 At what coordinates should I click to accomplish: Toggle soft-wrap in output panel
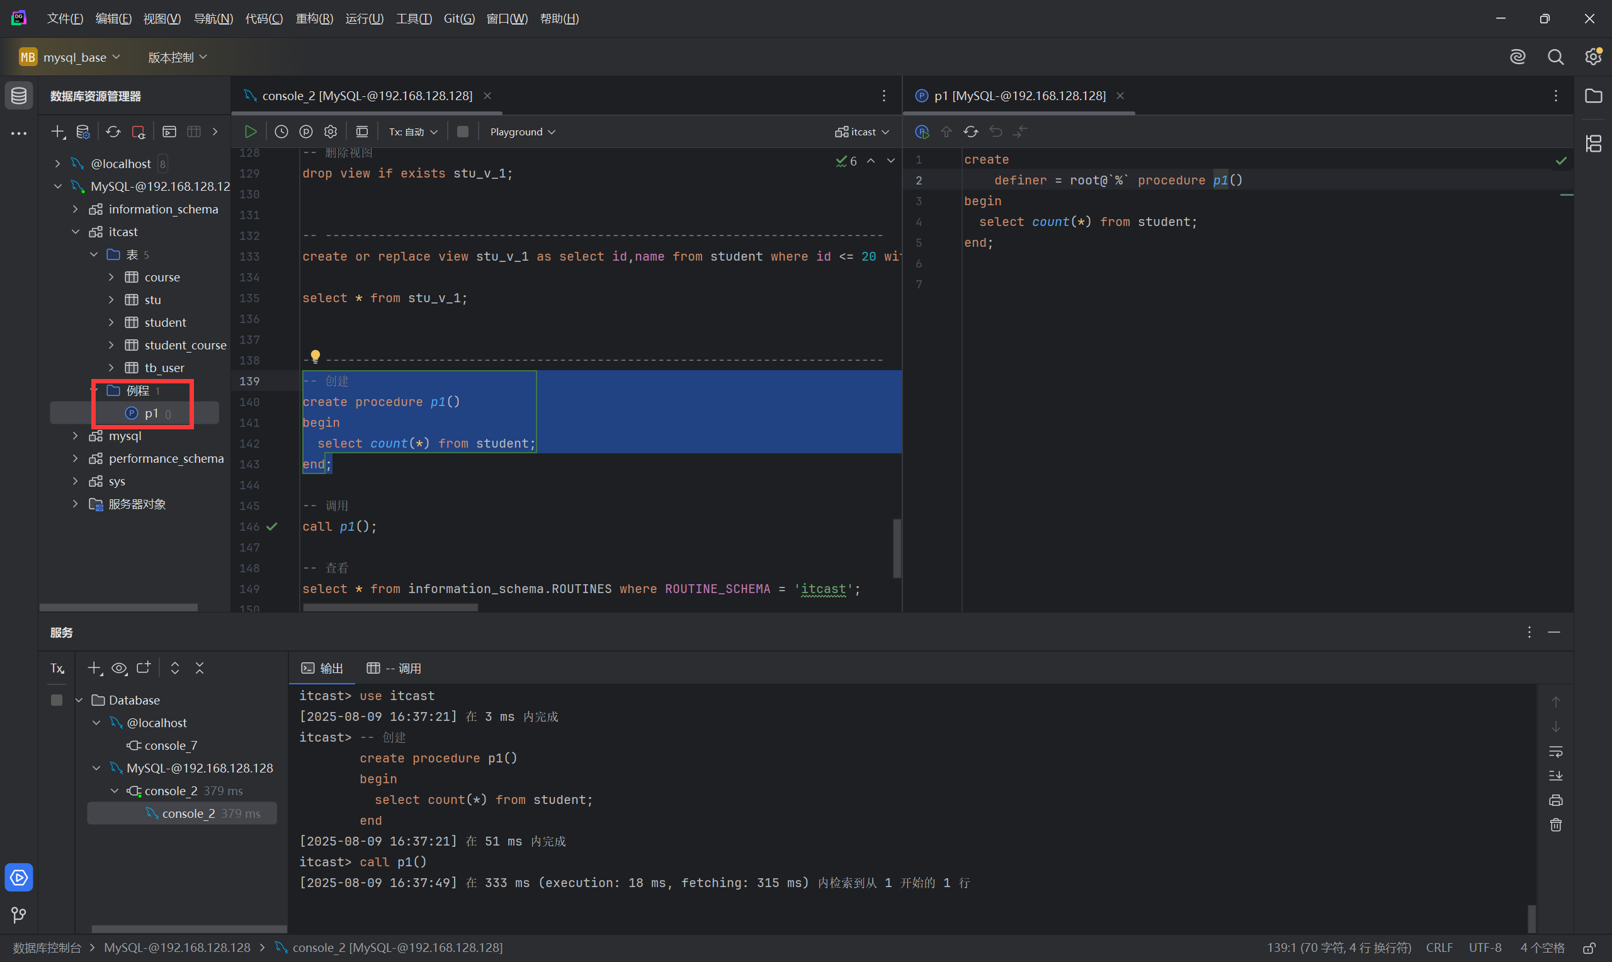(1555, 751)
